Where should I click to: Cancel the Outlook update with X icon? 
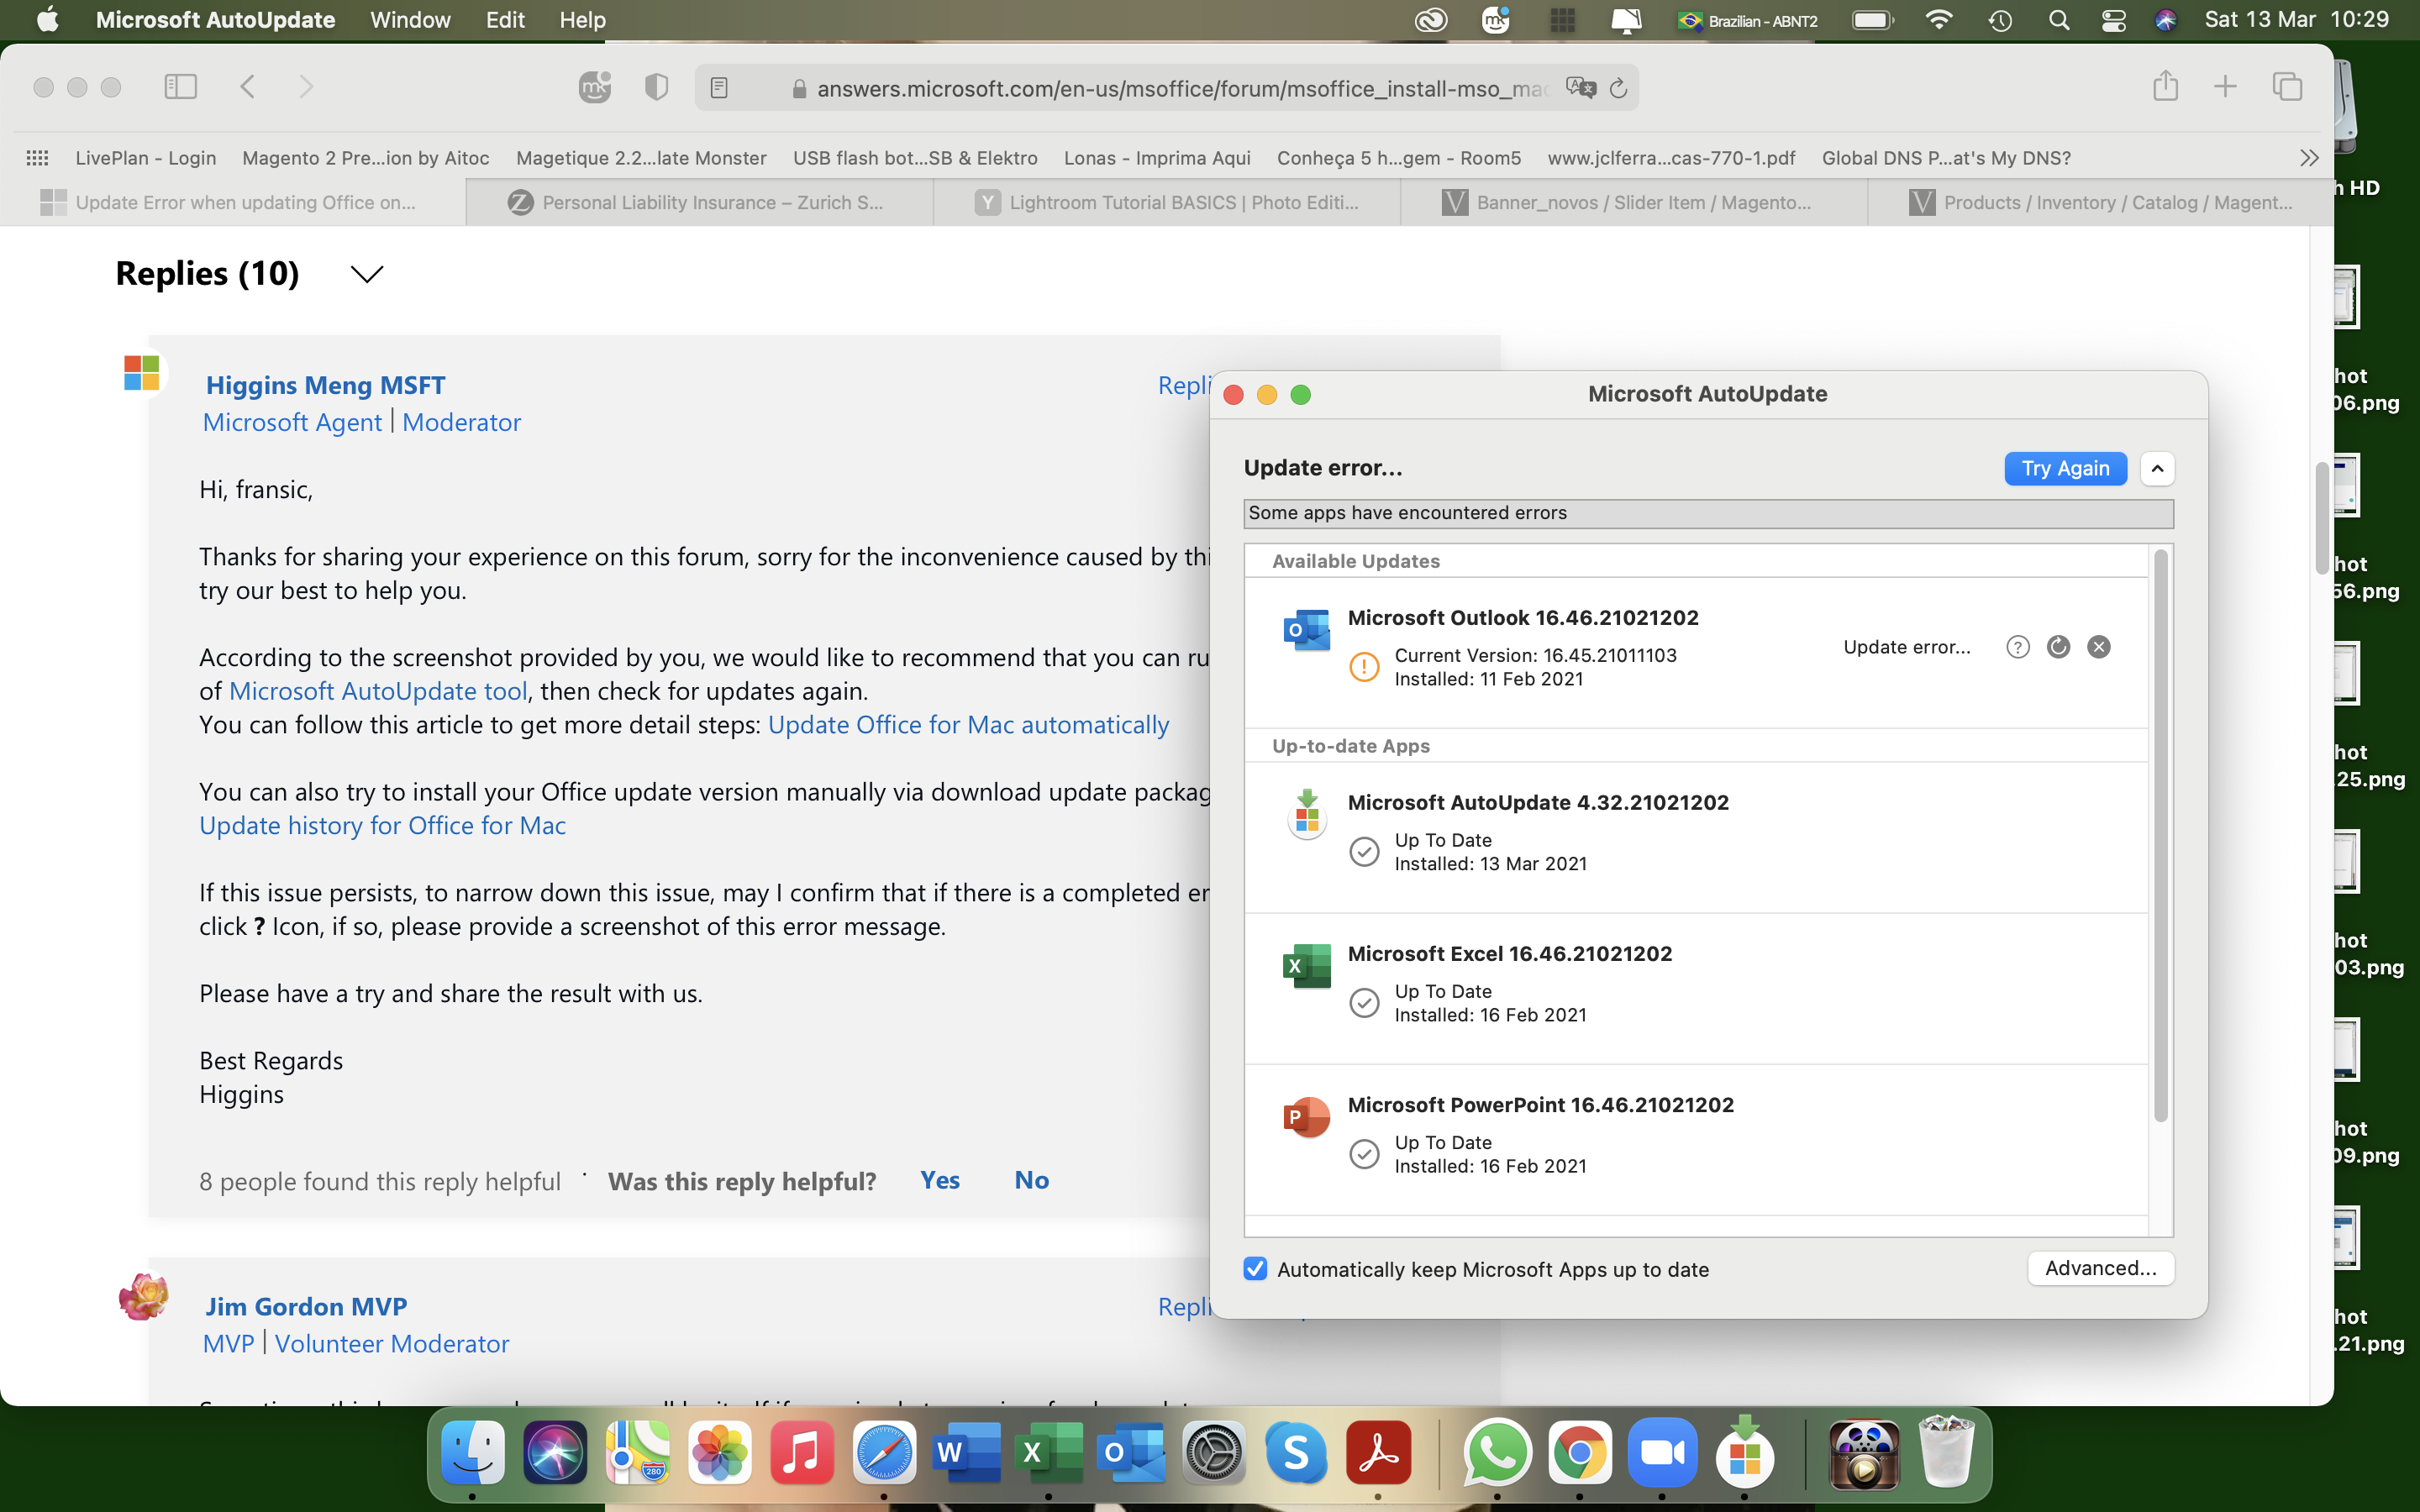coord(2099,647)
